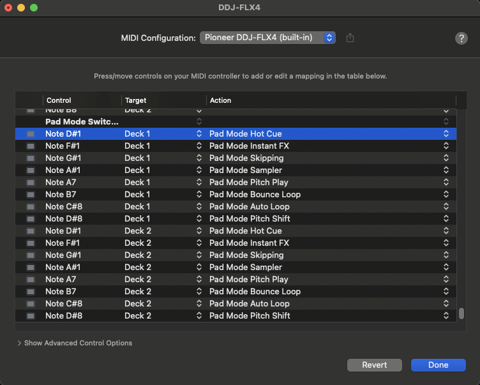Click the control icon of Note D#1 Deck 2 row
Screen dimensions: 480x385
point(31,231)
